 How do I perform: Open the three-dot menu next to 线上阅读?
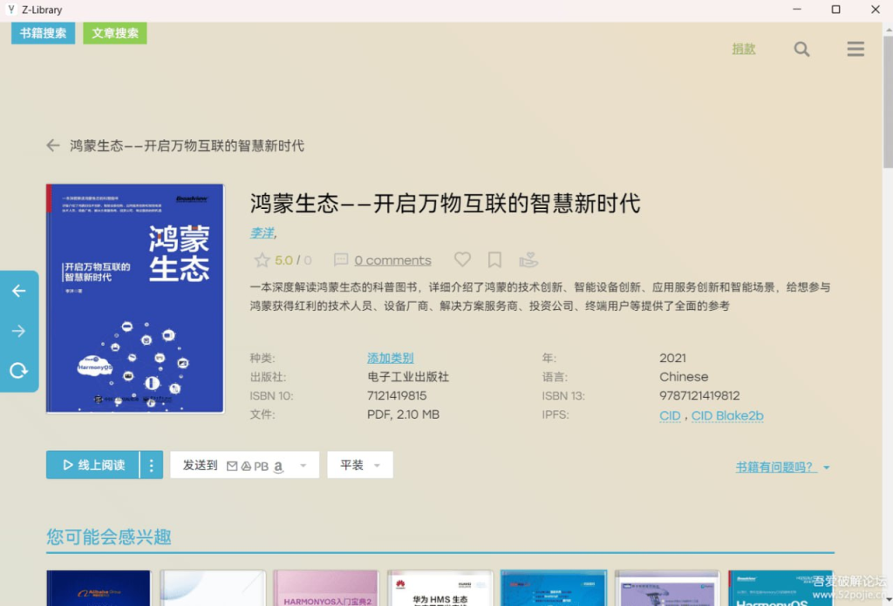152,465
